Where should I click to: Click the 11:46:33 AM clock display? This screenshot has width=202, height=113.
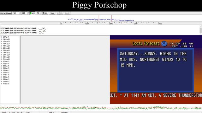pyautogui.click(x=181, y=44)
